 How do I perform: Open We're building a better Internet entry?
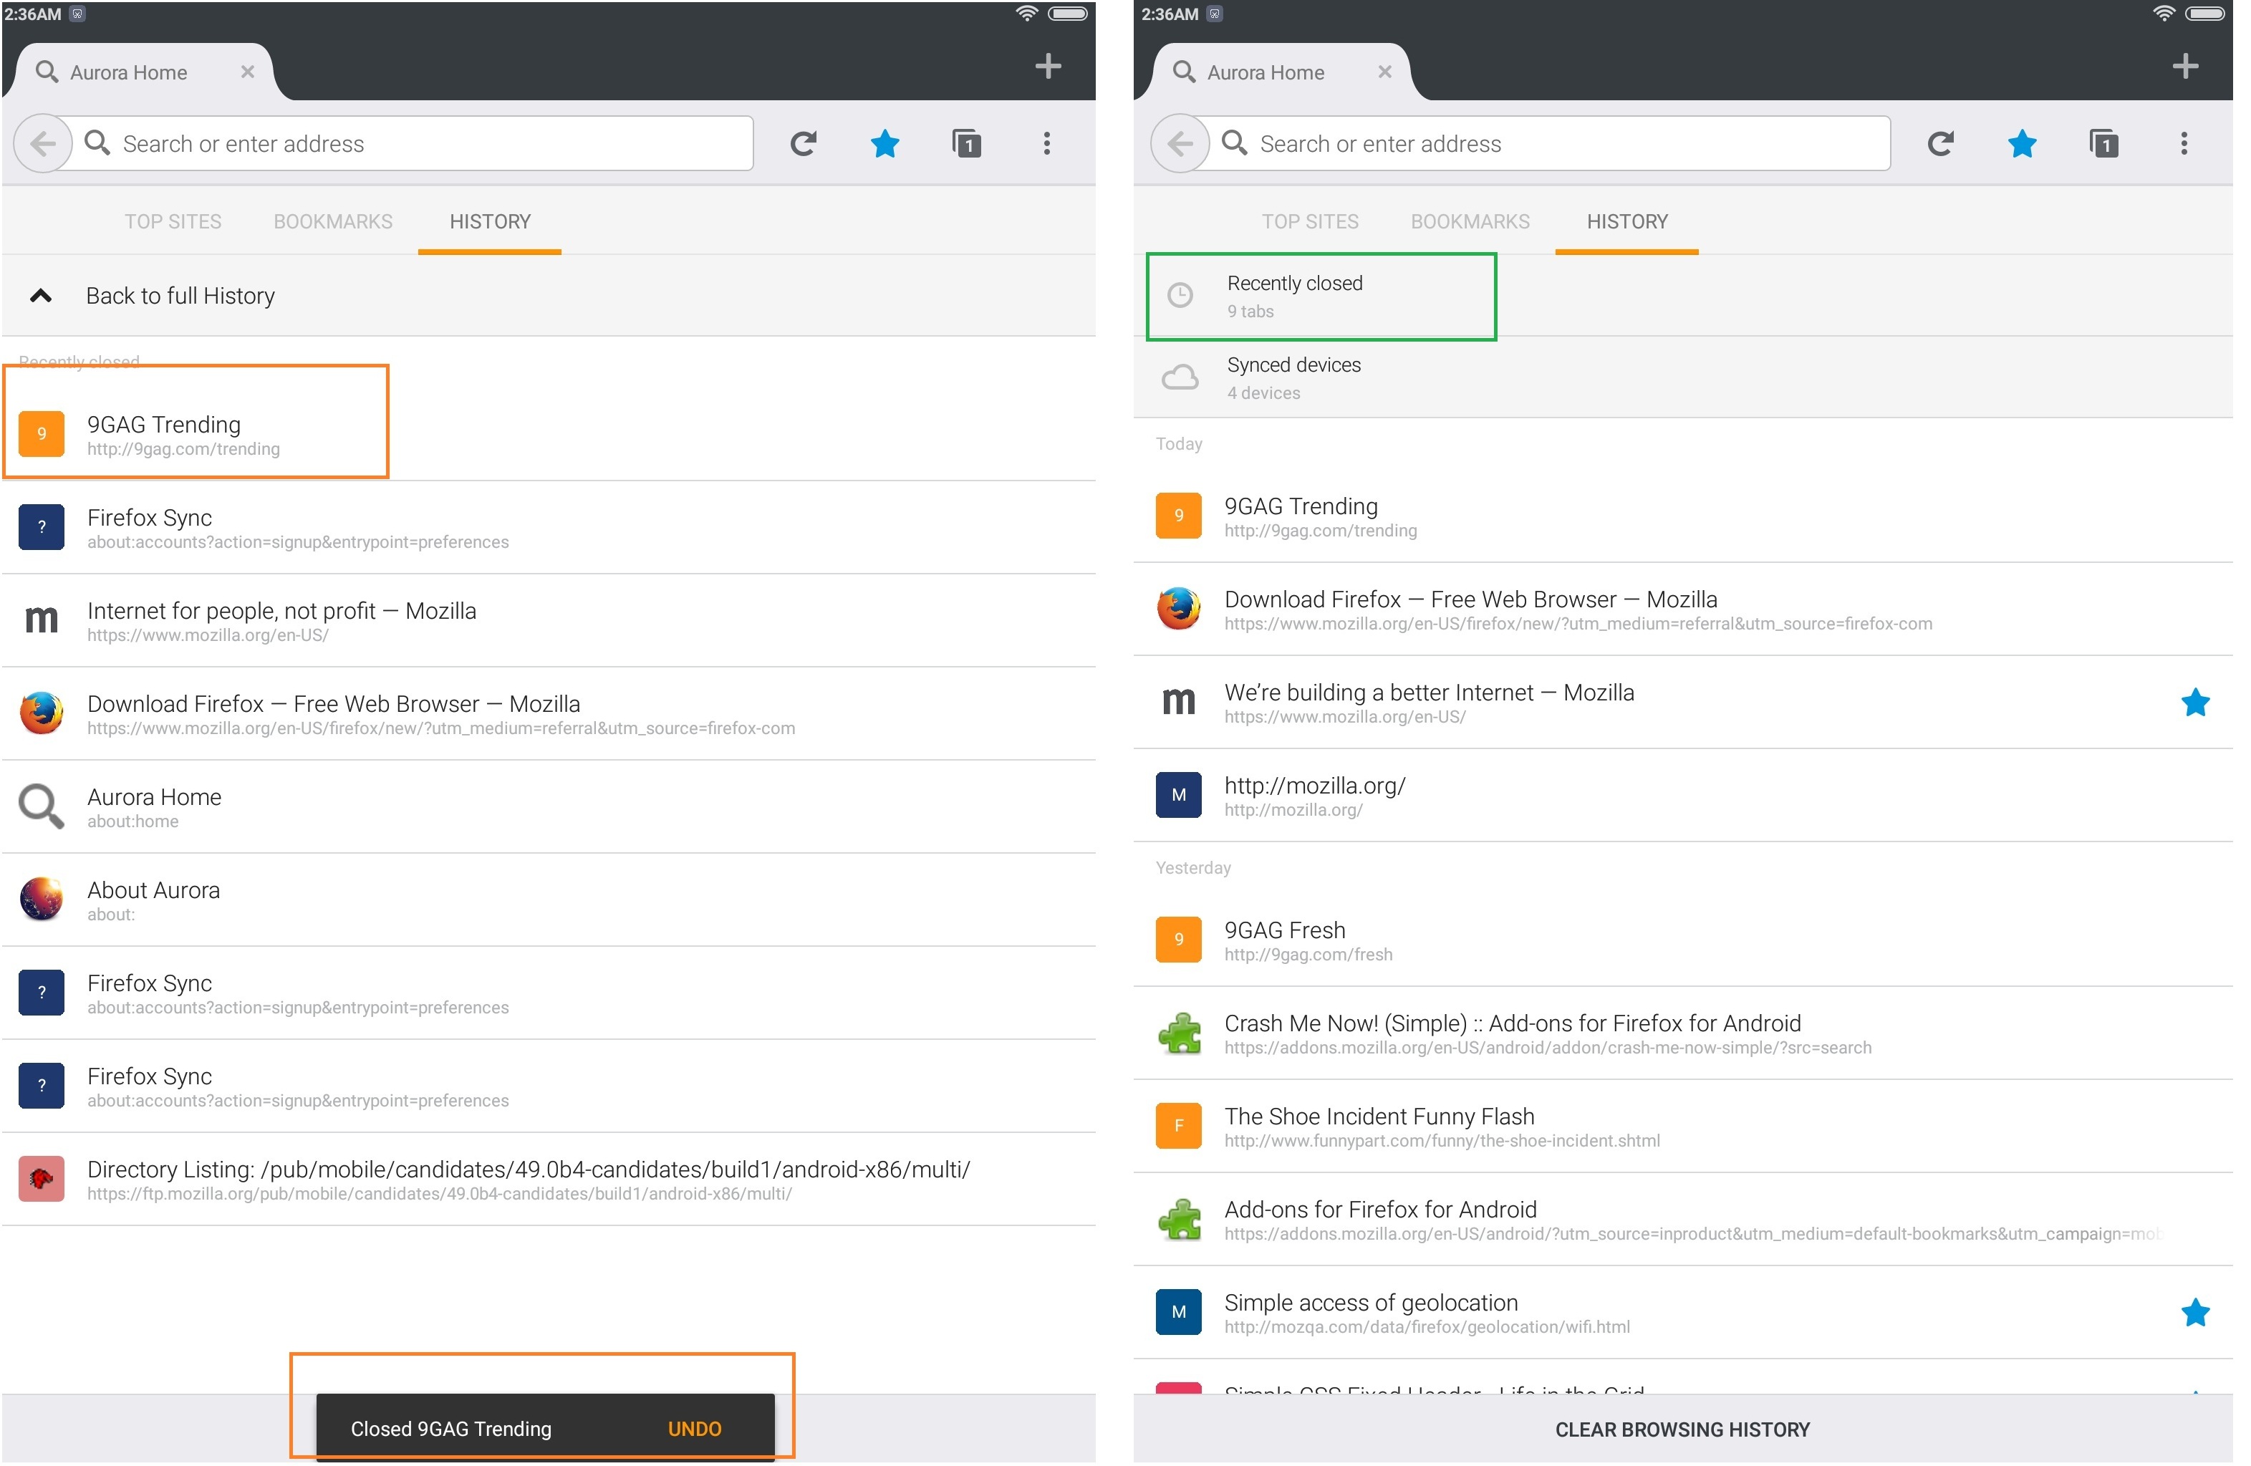click(1684, 703)
